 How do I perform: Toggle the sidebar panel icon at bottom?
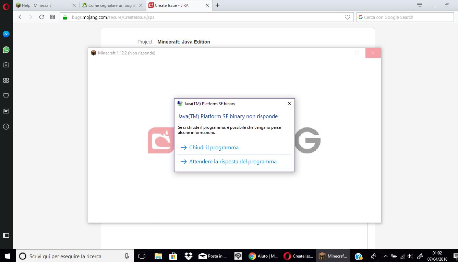pos(6,235)
